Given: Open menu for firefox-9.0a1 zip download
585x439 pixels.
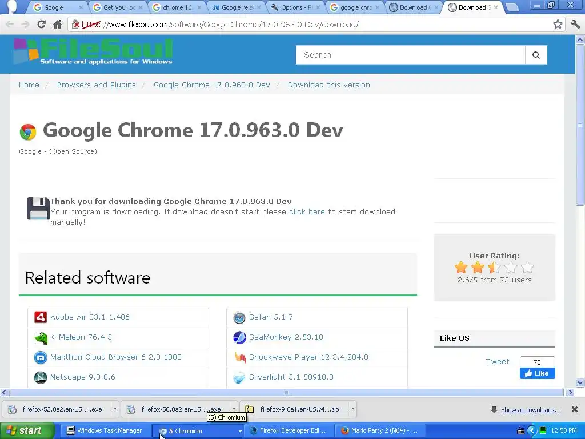Looking at the screenshot, I should 352,409.
